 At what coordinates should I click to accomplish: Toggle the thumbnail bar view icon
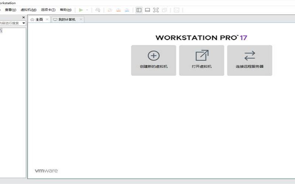click(147, 10)
